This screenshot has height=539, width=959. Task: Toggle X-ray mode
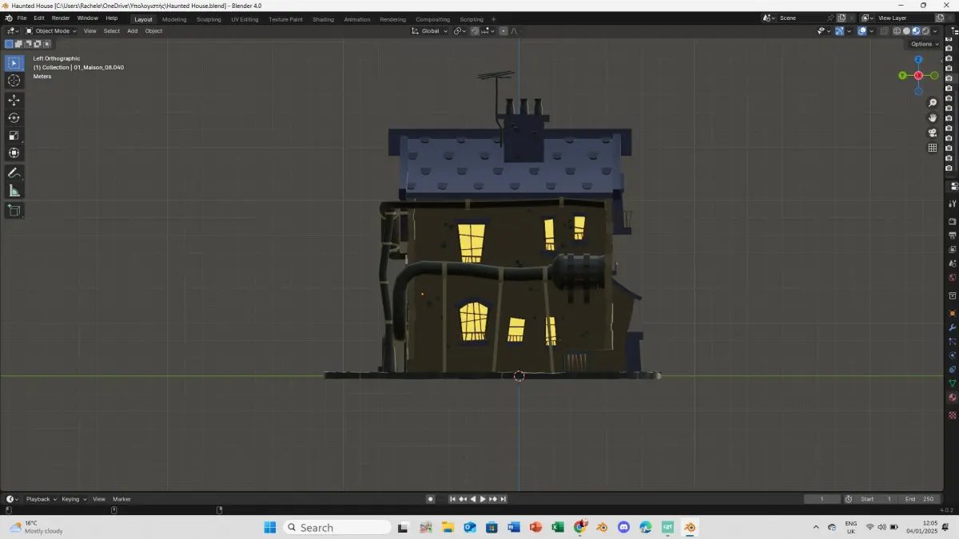tap(884, 31)
